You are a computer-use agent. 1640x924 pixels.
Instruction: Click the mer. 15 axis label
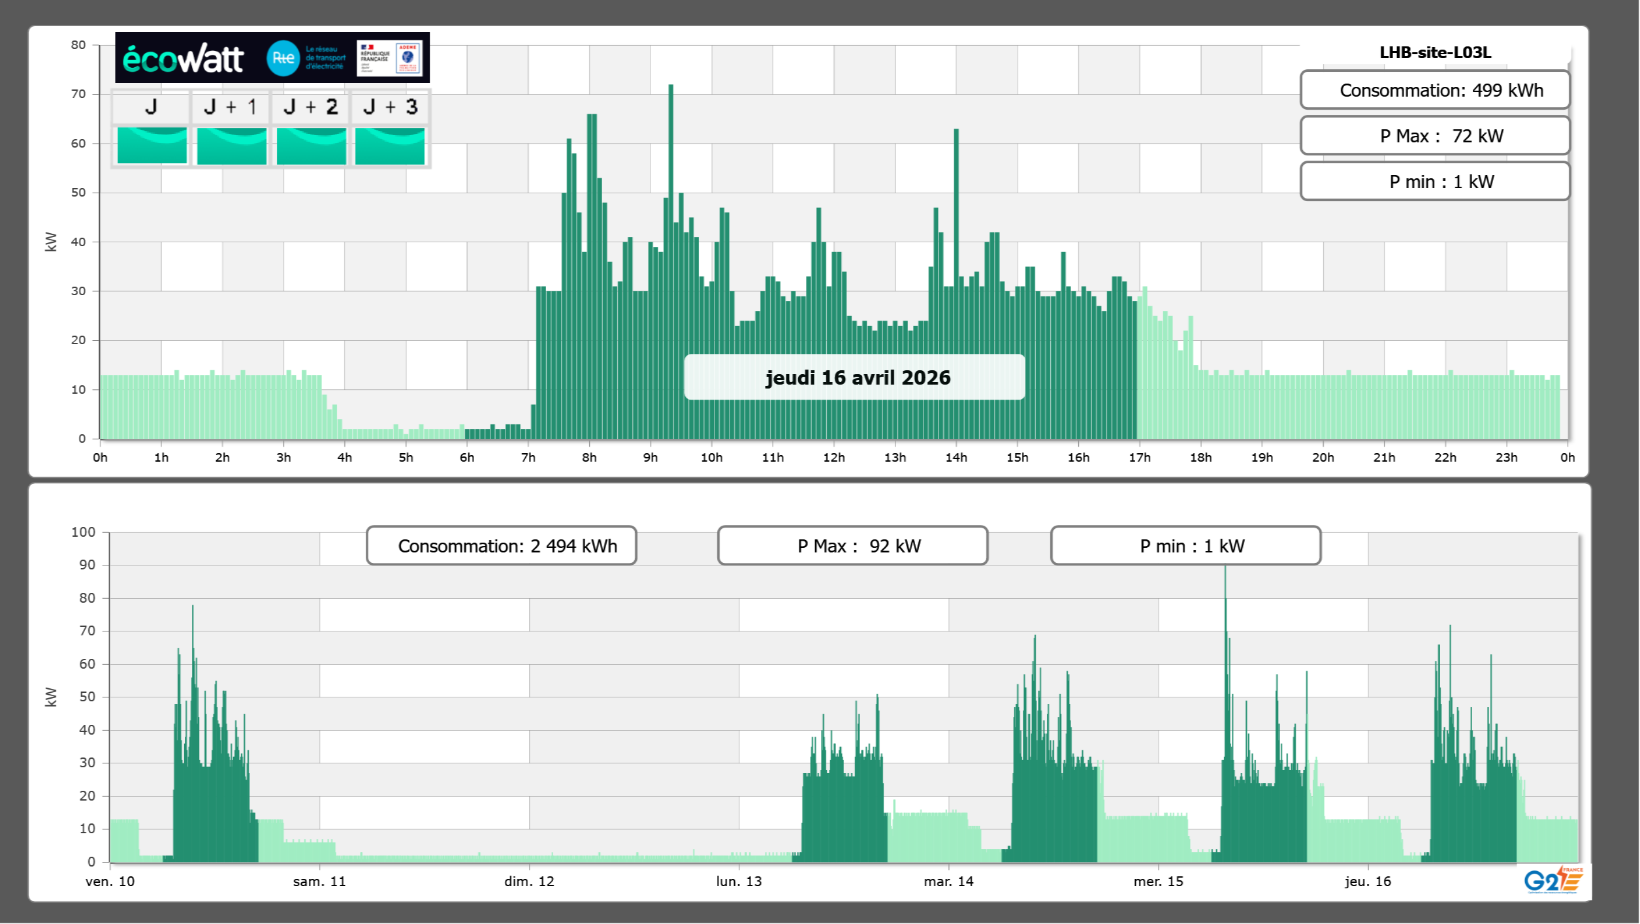click(x=1158, y=882)
